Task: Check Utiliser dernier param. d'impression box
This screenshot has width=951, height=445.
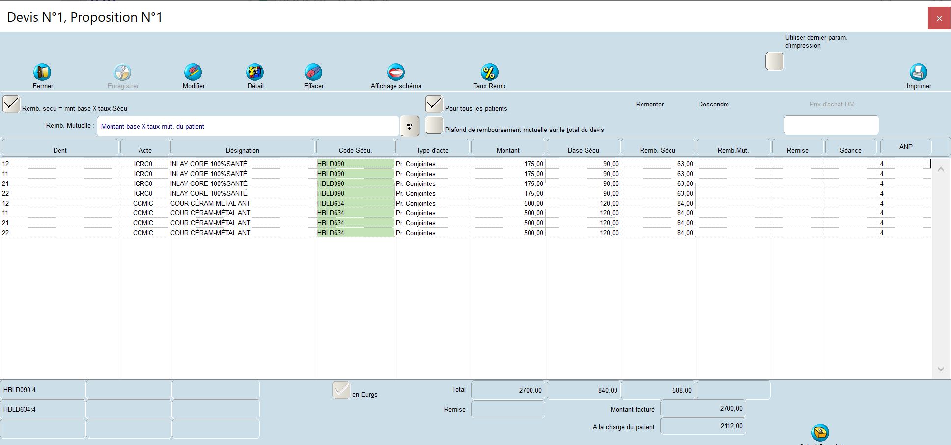Action: tap(774, 61)
